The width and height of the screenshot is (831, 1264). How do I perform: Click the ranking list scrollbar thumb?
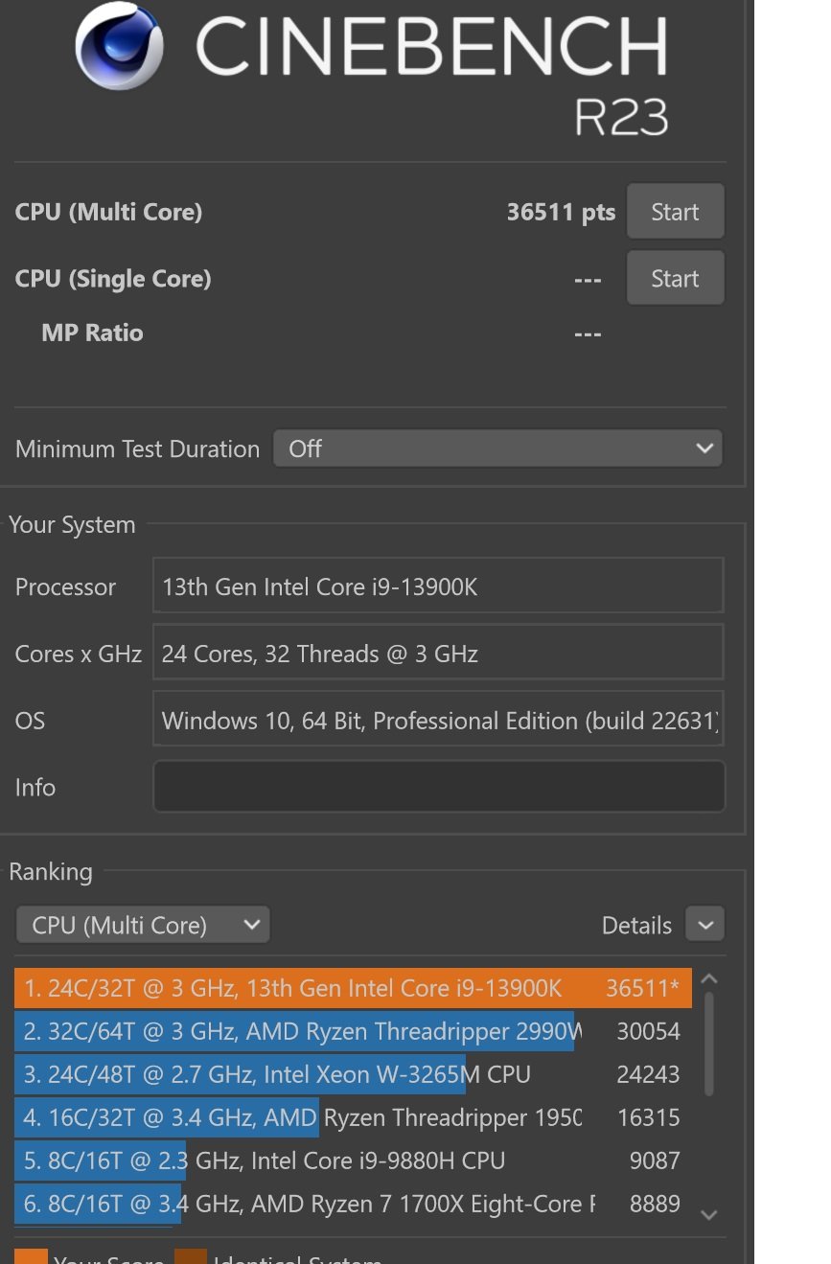tap(709, 1044)
